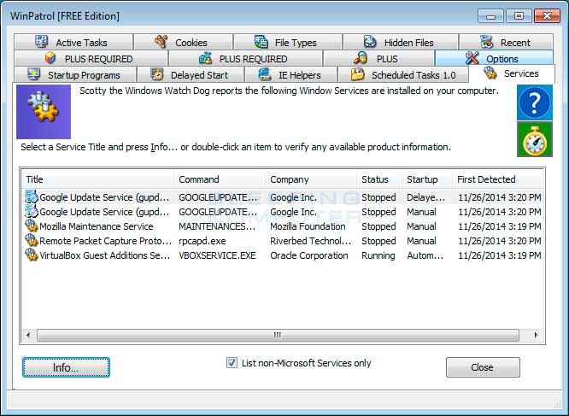This screenshot has height=416, width=569.
Task: Minimize the WinPatrol window
Action: click(490, 16)
